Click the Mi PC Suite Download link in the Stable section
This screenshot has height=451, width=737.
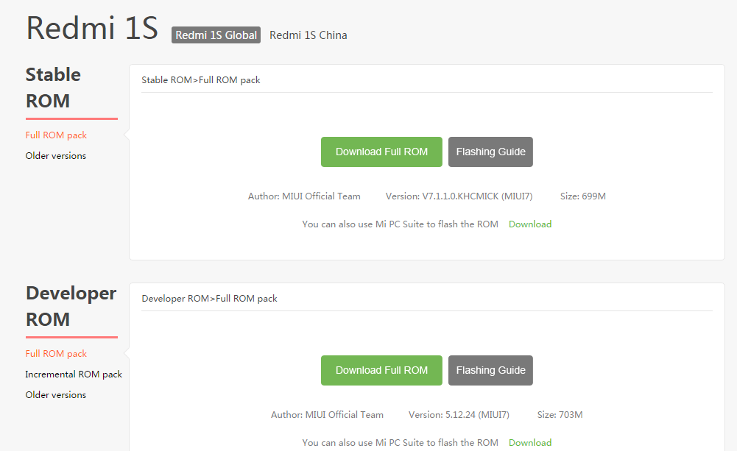point(530,224)
